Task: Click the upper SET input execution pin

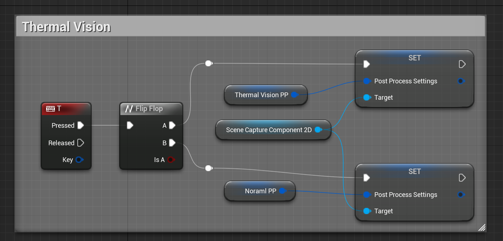Action: pos(367,64)
